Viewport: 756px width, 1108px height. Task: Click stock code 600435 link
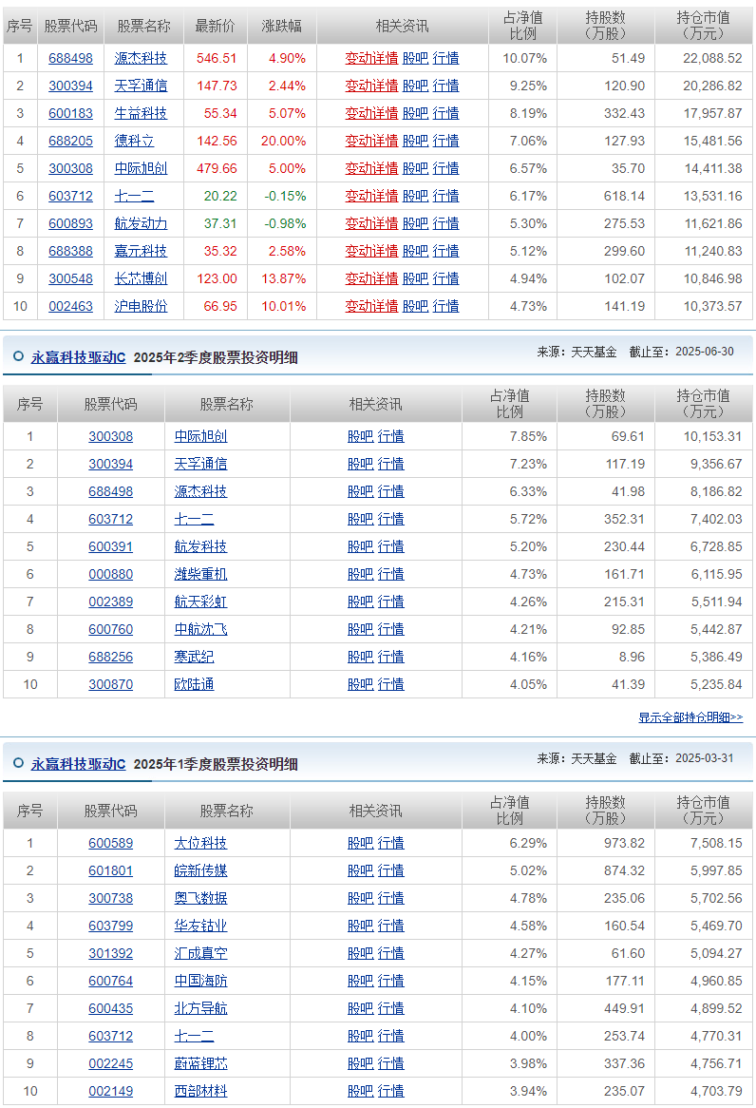(110, 1008)
